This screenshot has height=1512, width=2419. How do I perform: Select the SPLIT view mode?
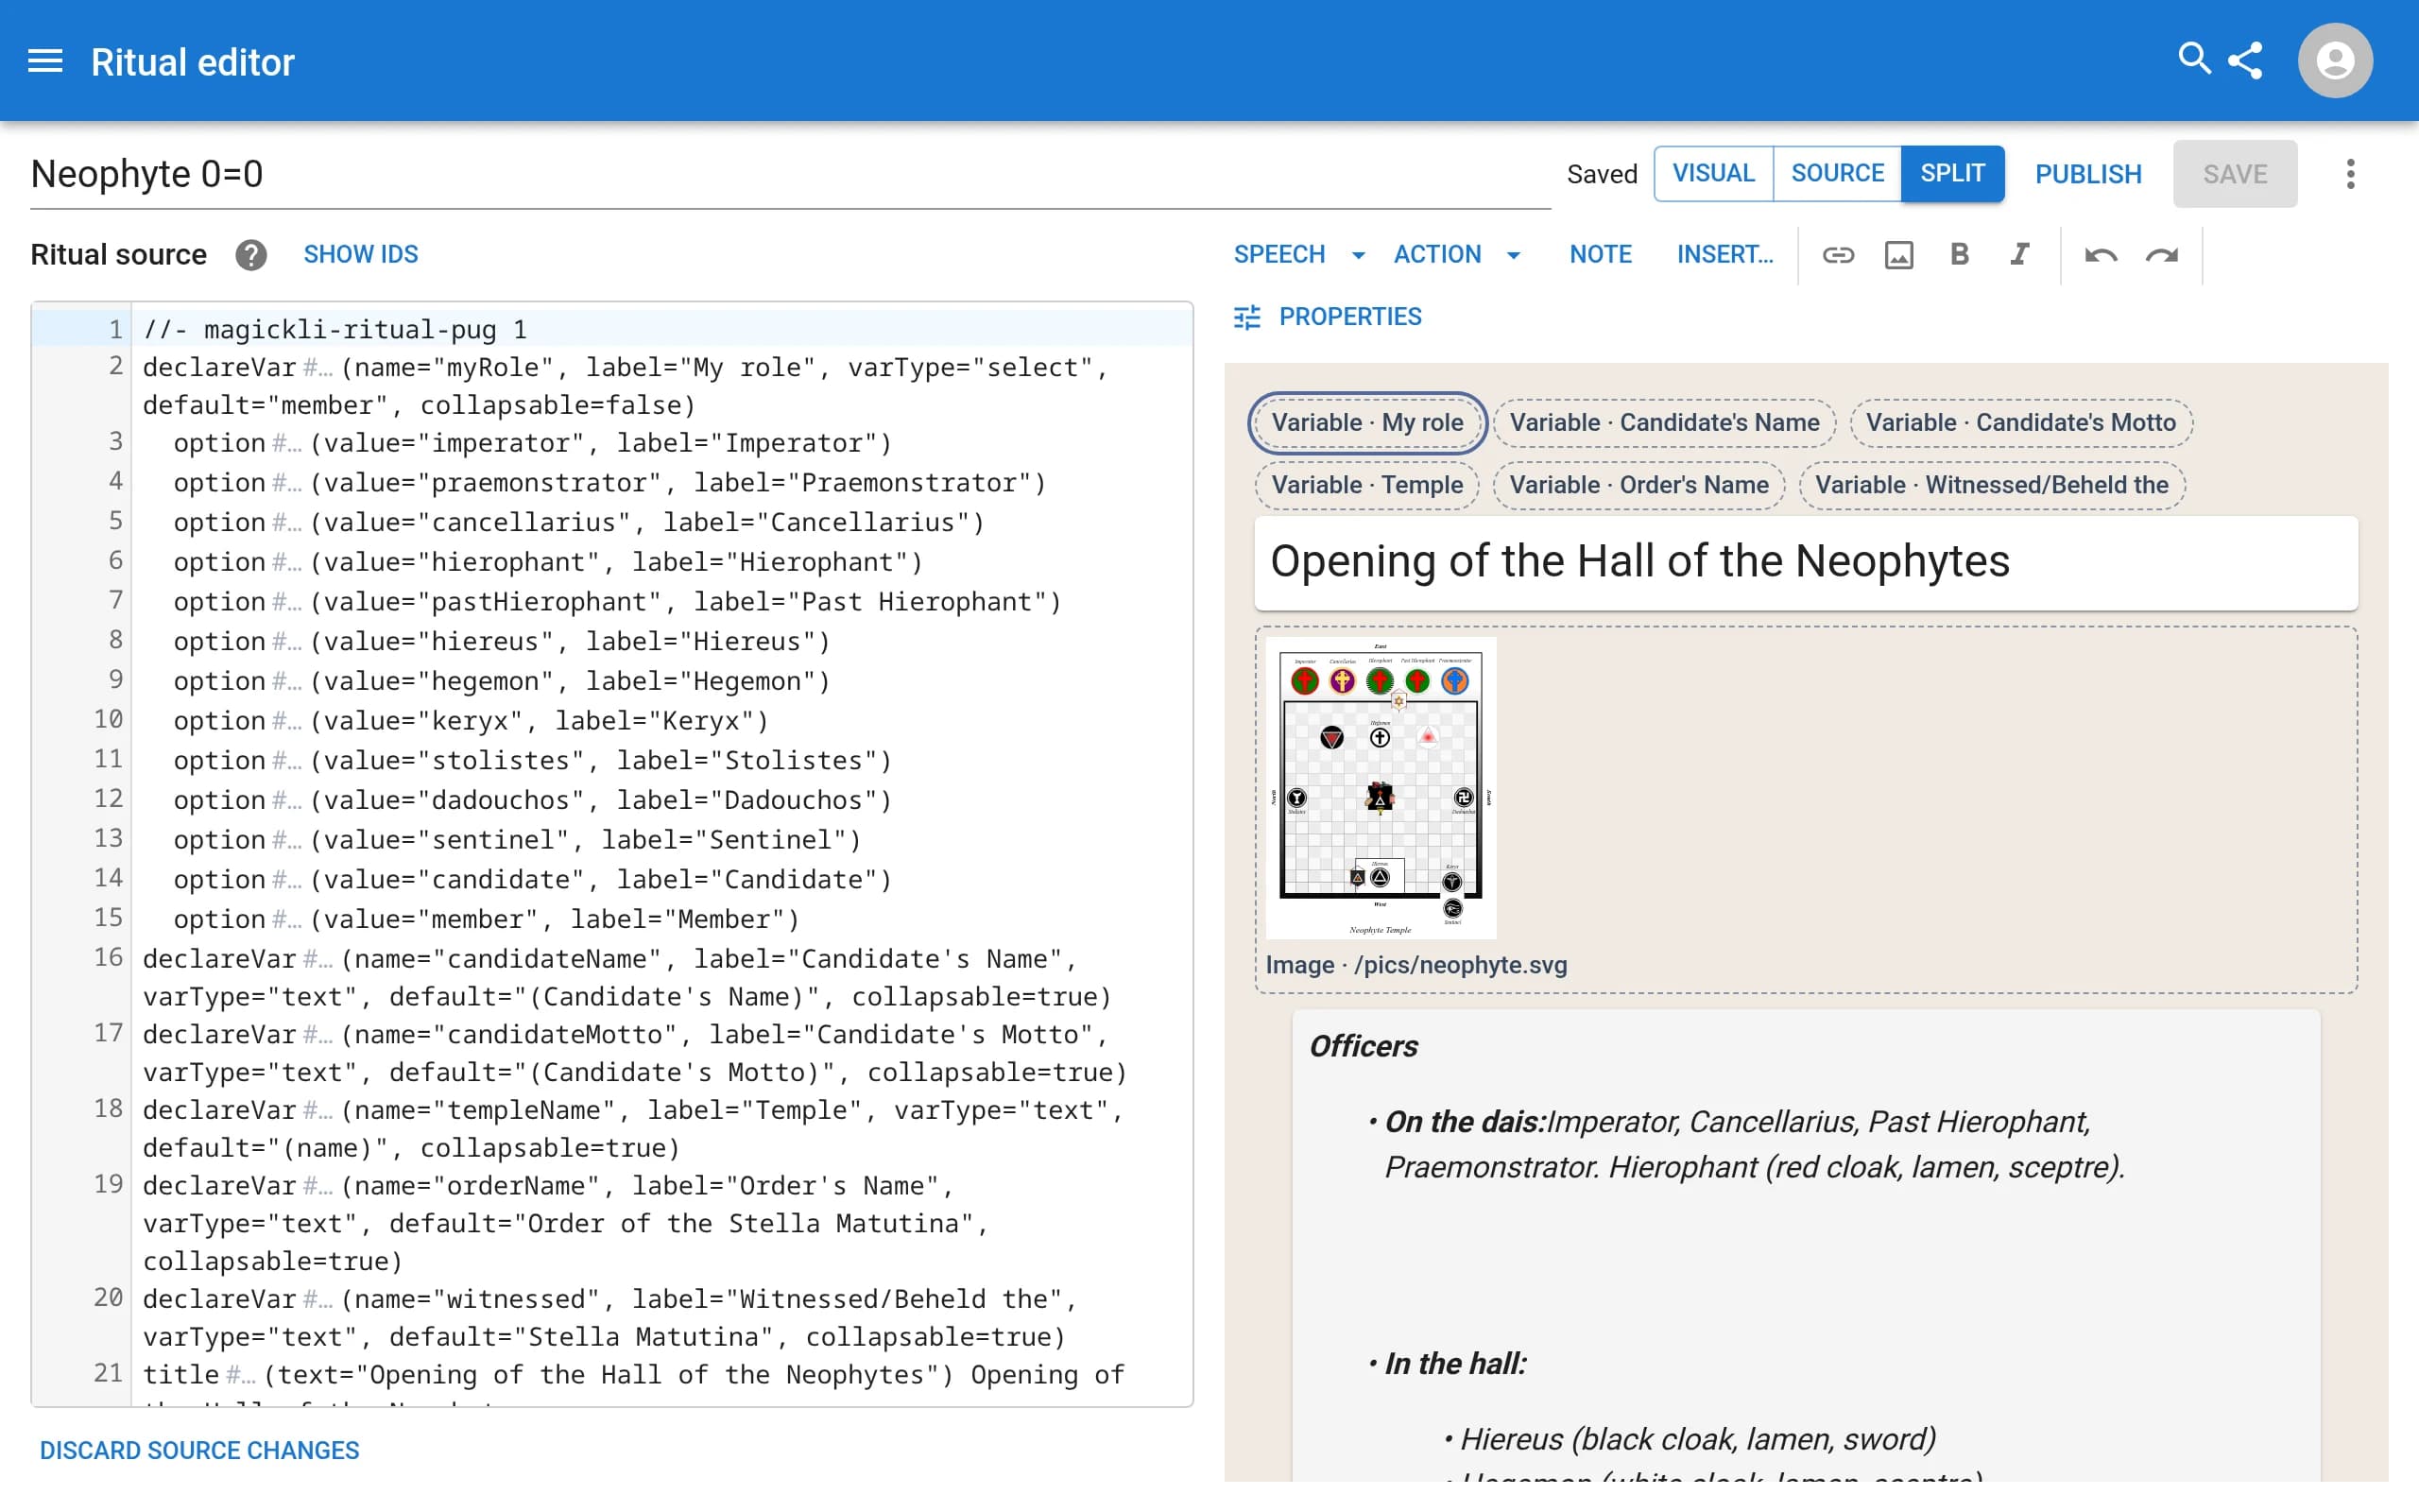1952,173
